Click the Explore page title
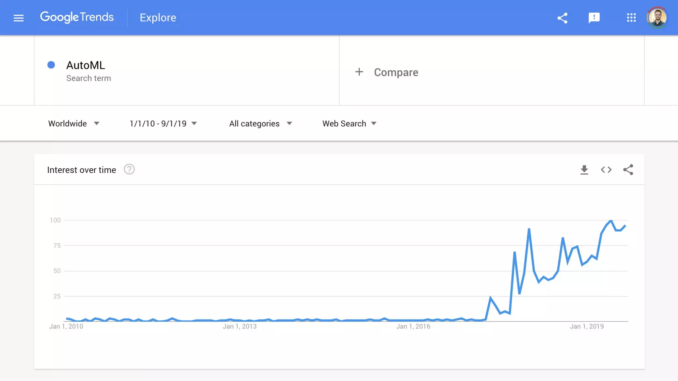 coord(158,18)
